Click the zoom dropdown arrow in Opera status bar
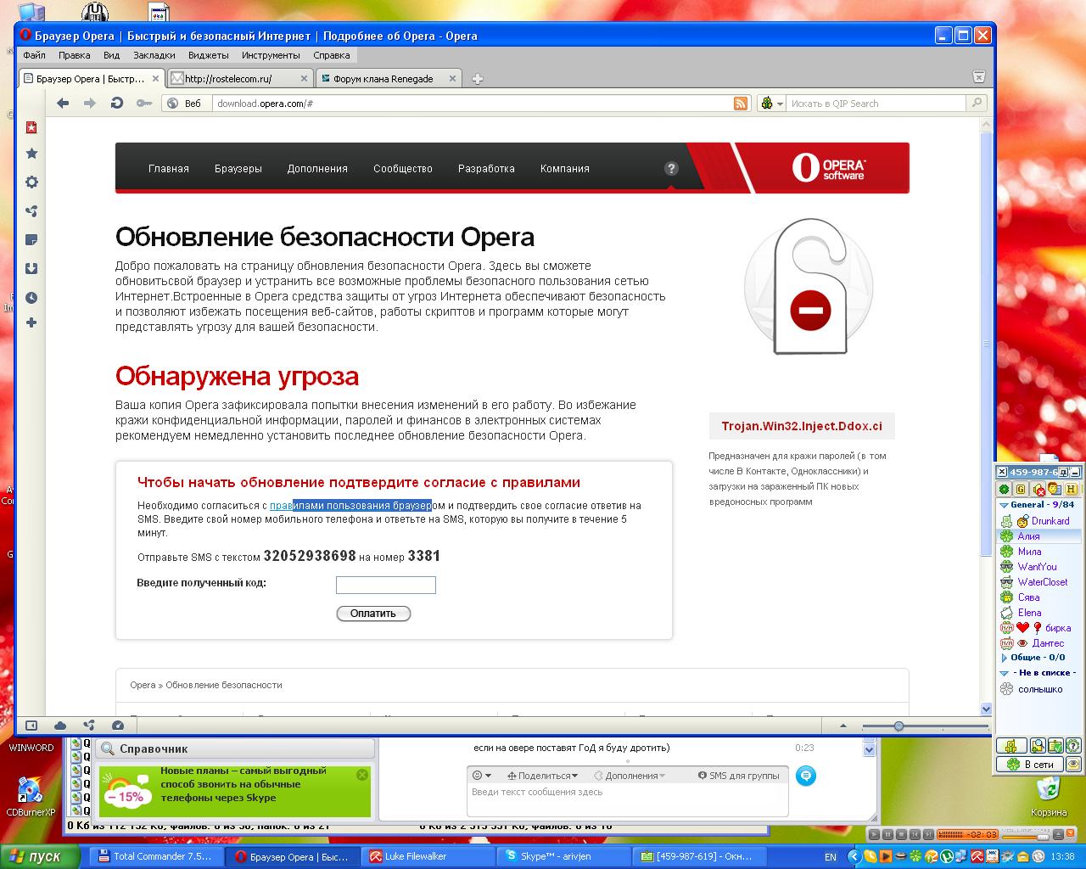Viewport: 1086px width, 869px height. 842,726
